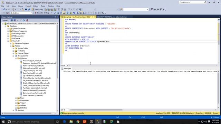Click the New Query toolbar button
The width and height of the screenshot is (221, 124).
click(38, 9)
